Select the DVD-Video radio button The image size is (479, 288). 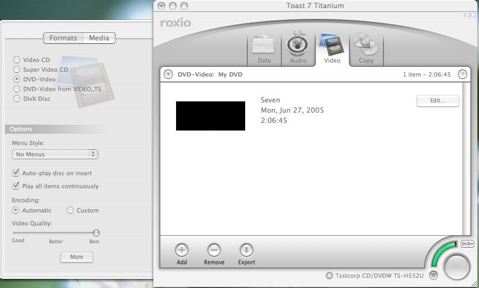click(x=17, y=79)
